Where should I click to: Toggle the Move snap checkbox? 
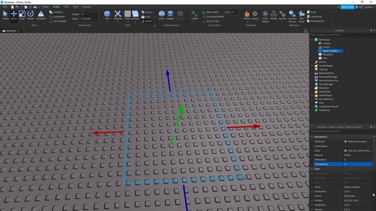coord(70,18)
